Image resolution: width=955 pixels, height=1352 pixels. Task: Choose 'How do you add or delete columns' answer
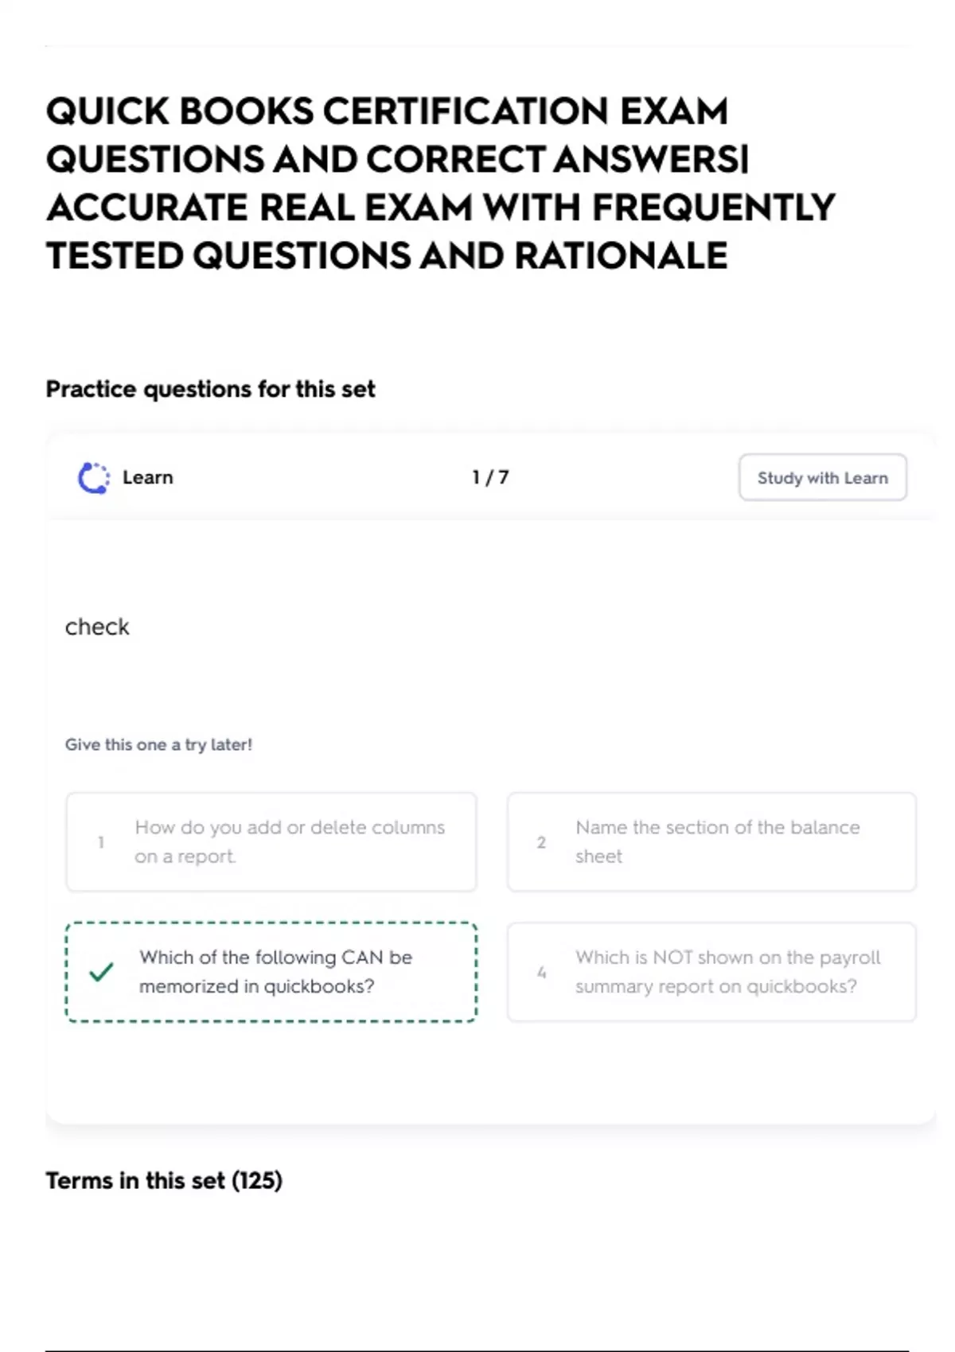271,841
